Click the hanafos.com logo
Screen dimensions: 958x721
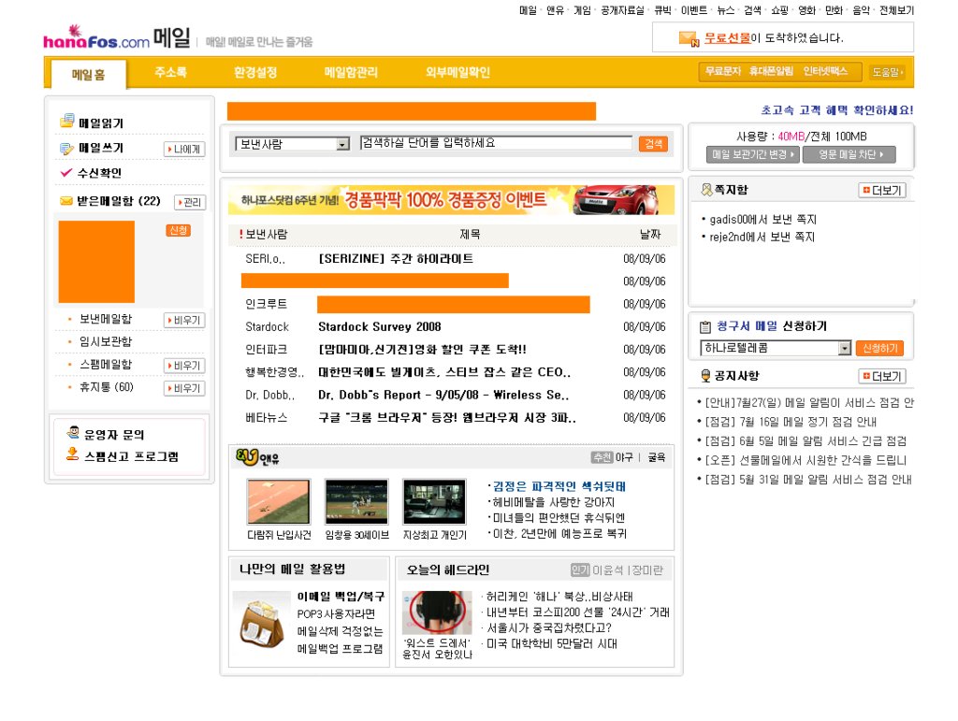point(96,37)
